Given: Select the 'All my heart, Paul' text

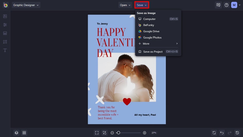Looking at the screenshot, I should (x=145, y=115).
